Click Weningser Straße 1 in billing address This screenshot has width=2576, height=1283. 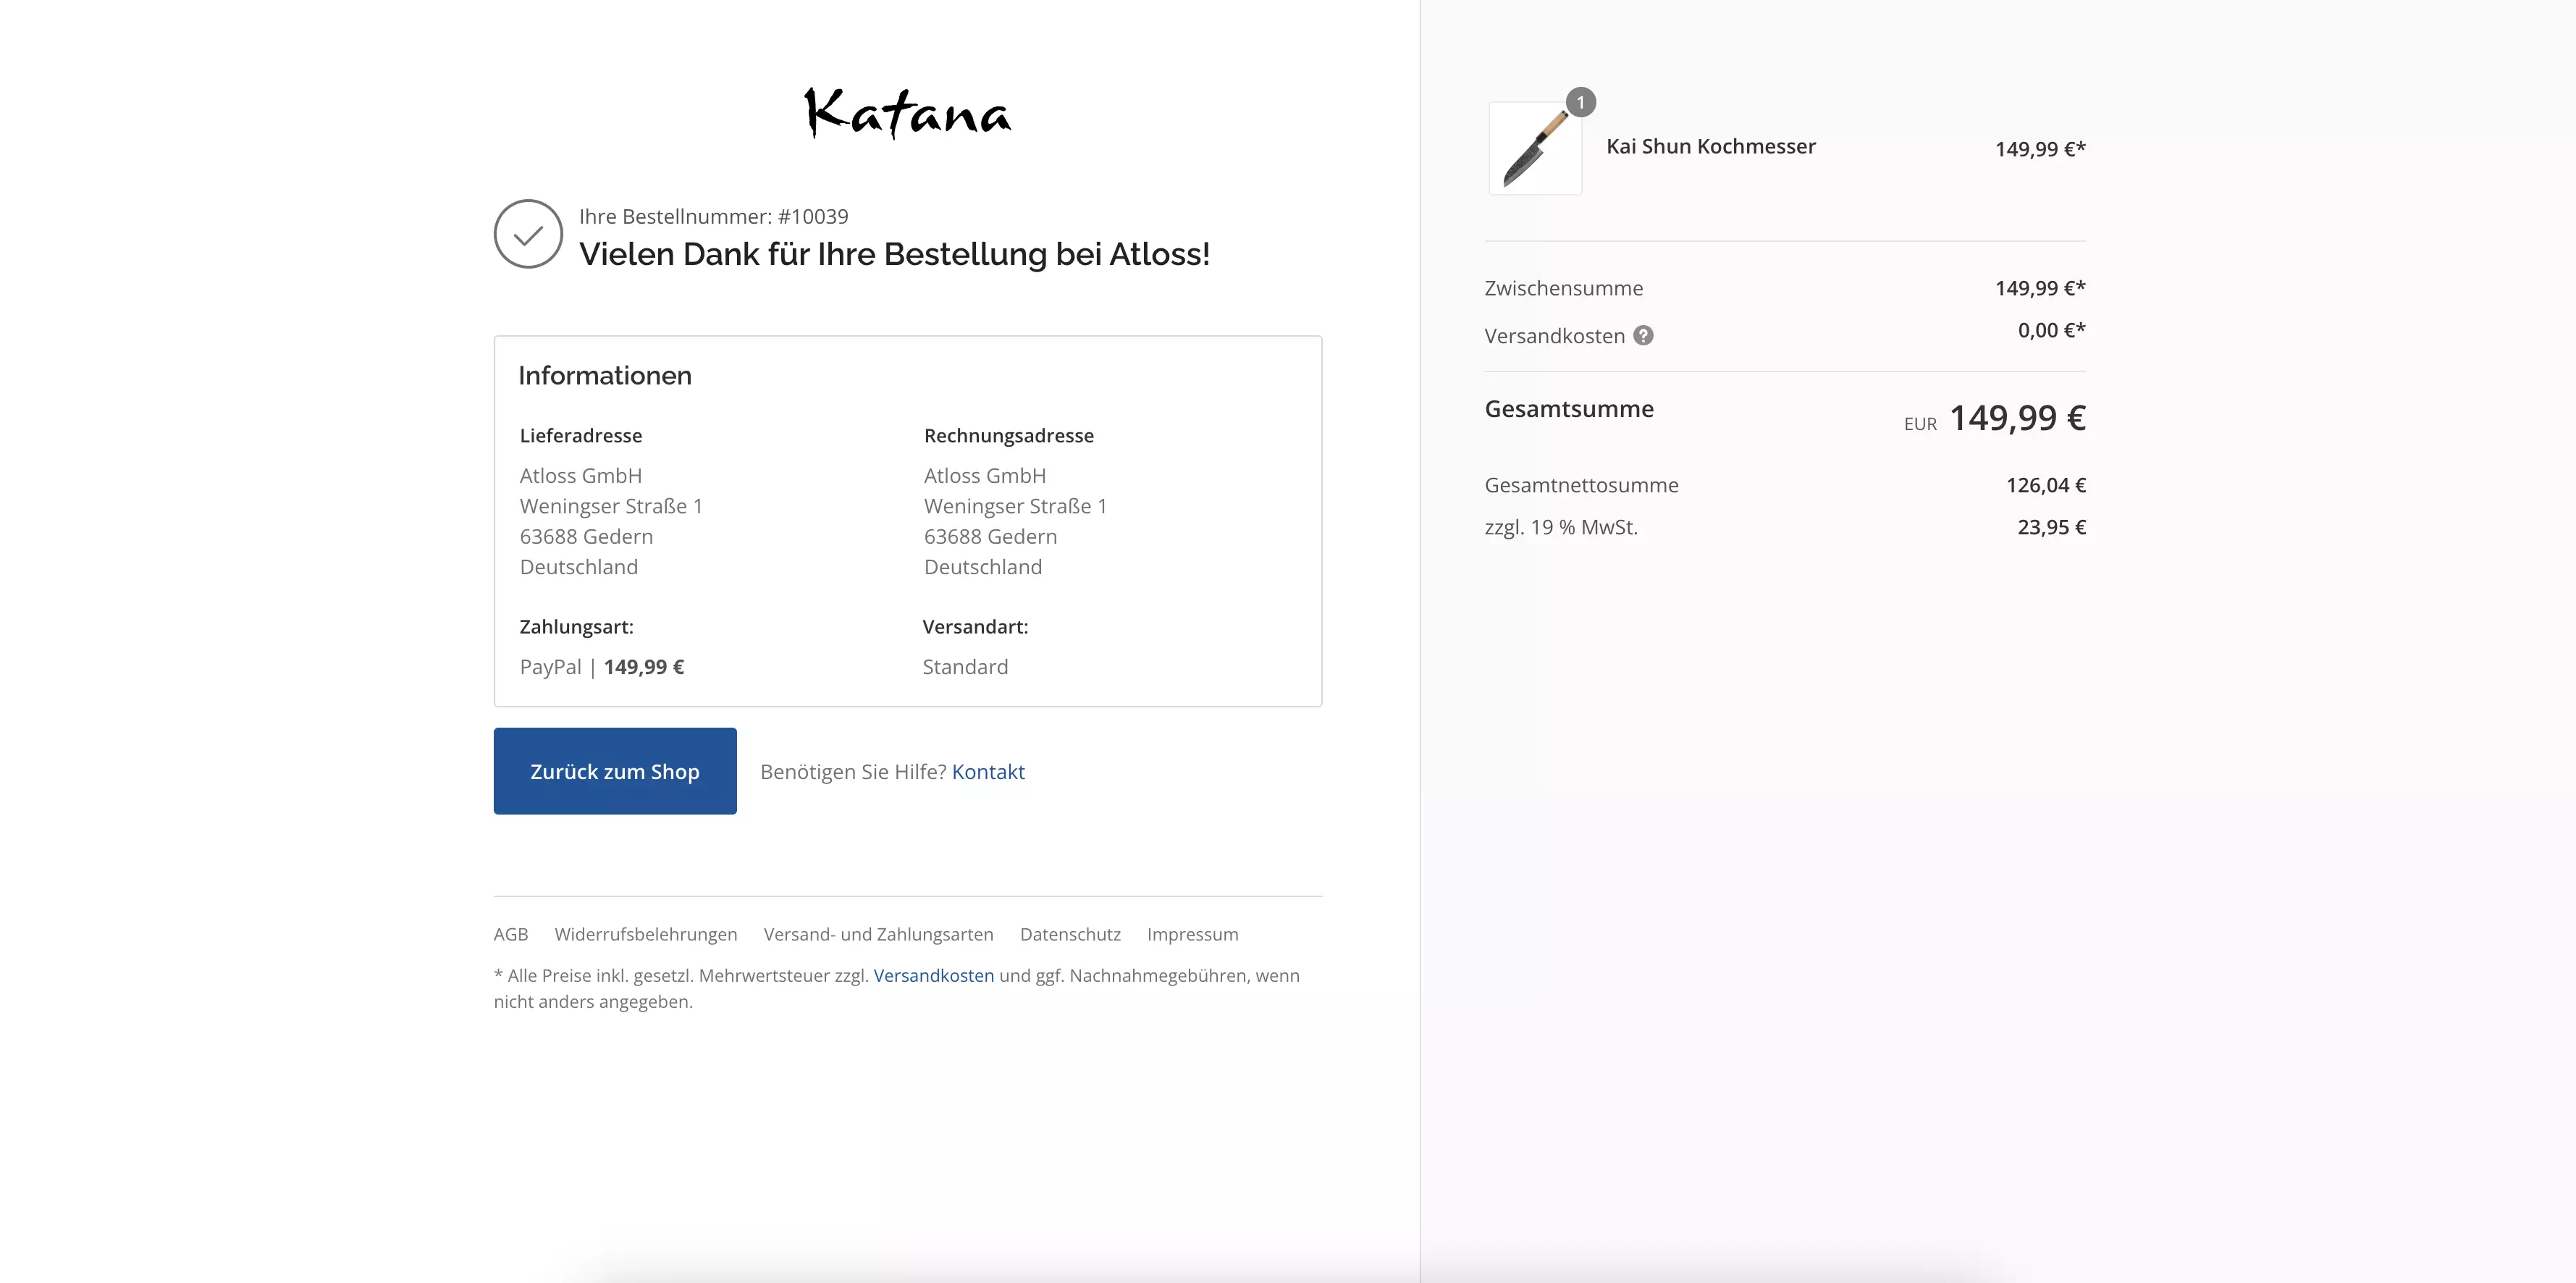1015,506
